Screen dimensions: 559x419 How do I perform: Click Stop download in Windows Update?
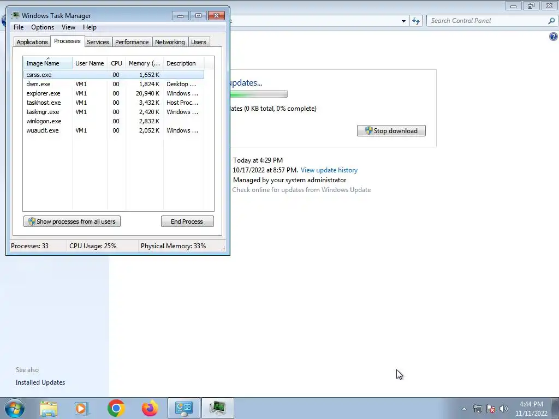[x=391, y=131]
